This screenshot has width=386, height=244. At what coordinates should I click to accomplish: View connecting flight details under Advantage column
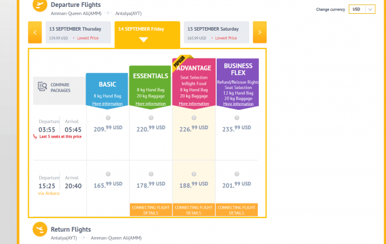pyautogui.click(x=194, y=210)
